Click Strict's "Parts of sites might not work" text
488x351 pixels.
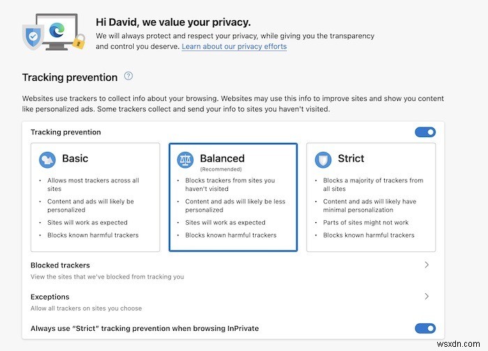pyautogui.click(x=366, y=223)
